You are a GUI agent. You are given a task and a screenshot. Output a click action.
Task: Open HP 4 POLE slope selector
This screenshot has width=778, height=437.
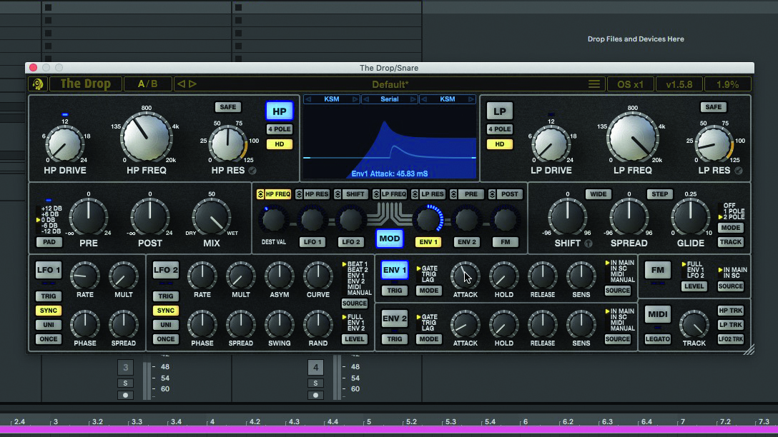pyautogui.click(x=280, y=129)
